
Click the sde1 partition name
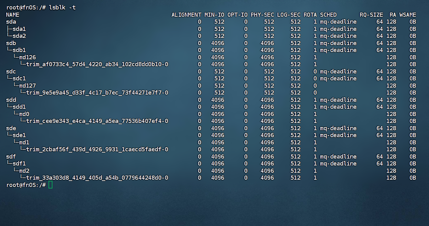19,135
